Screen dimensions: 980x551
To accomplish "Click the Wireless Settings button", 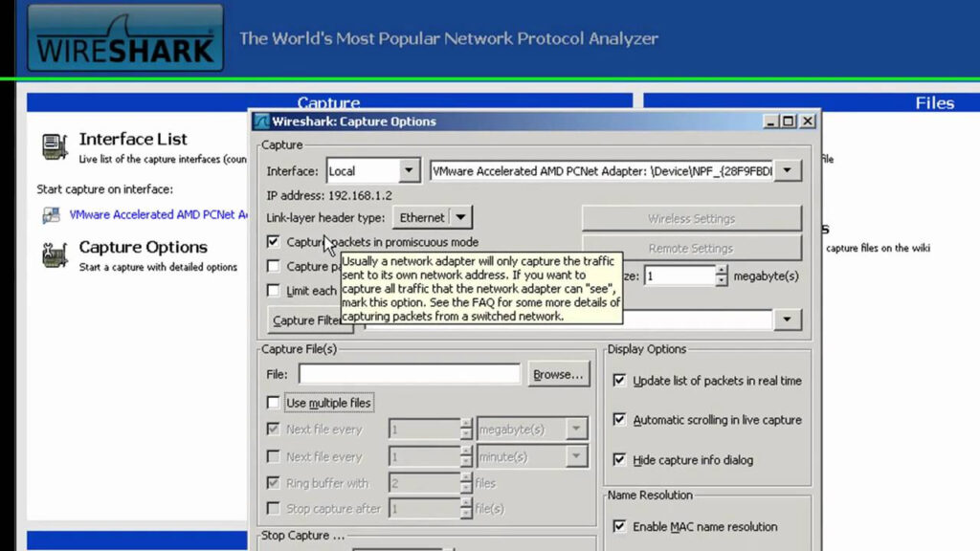I will click(691, 219).
